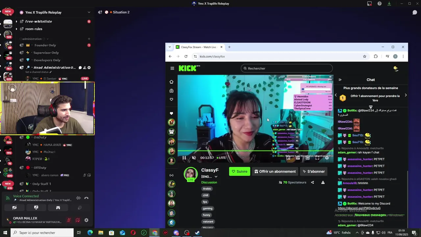Screen dimensions: 421x237
Task: Show previous top donor with left arrow
Action: tap(335, 95)
